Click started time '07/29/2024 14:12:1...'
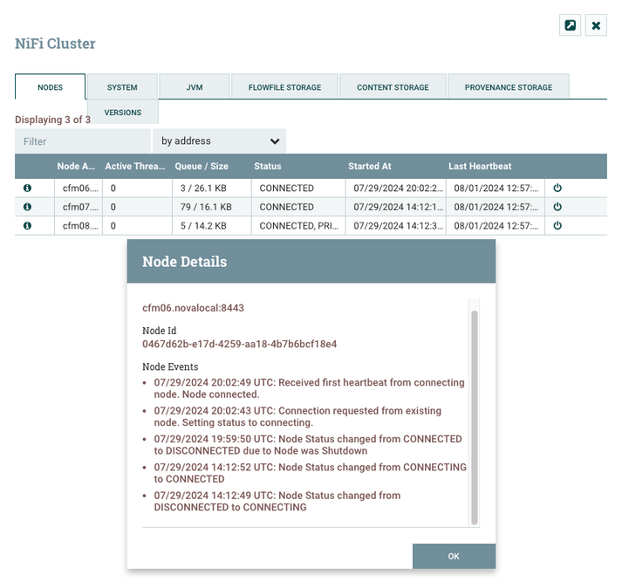The image size is (622, 582). coord(398,207)
